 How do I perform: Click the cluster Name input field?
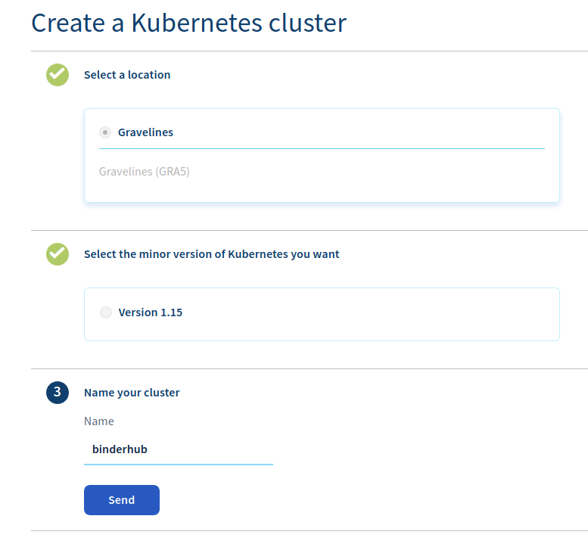pyautogui.click(x=179, y=449)
